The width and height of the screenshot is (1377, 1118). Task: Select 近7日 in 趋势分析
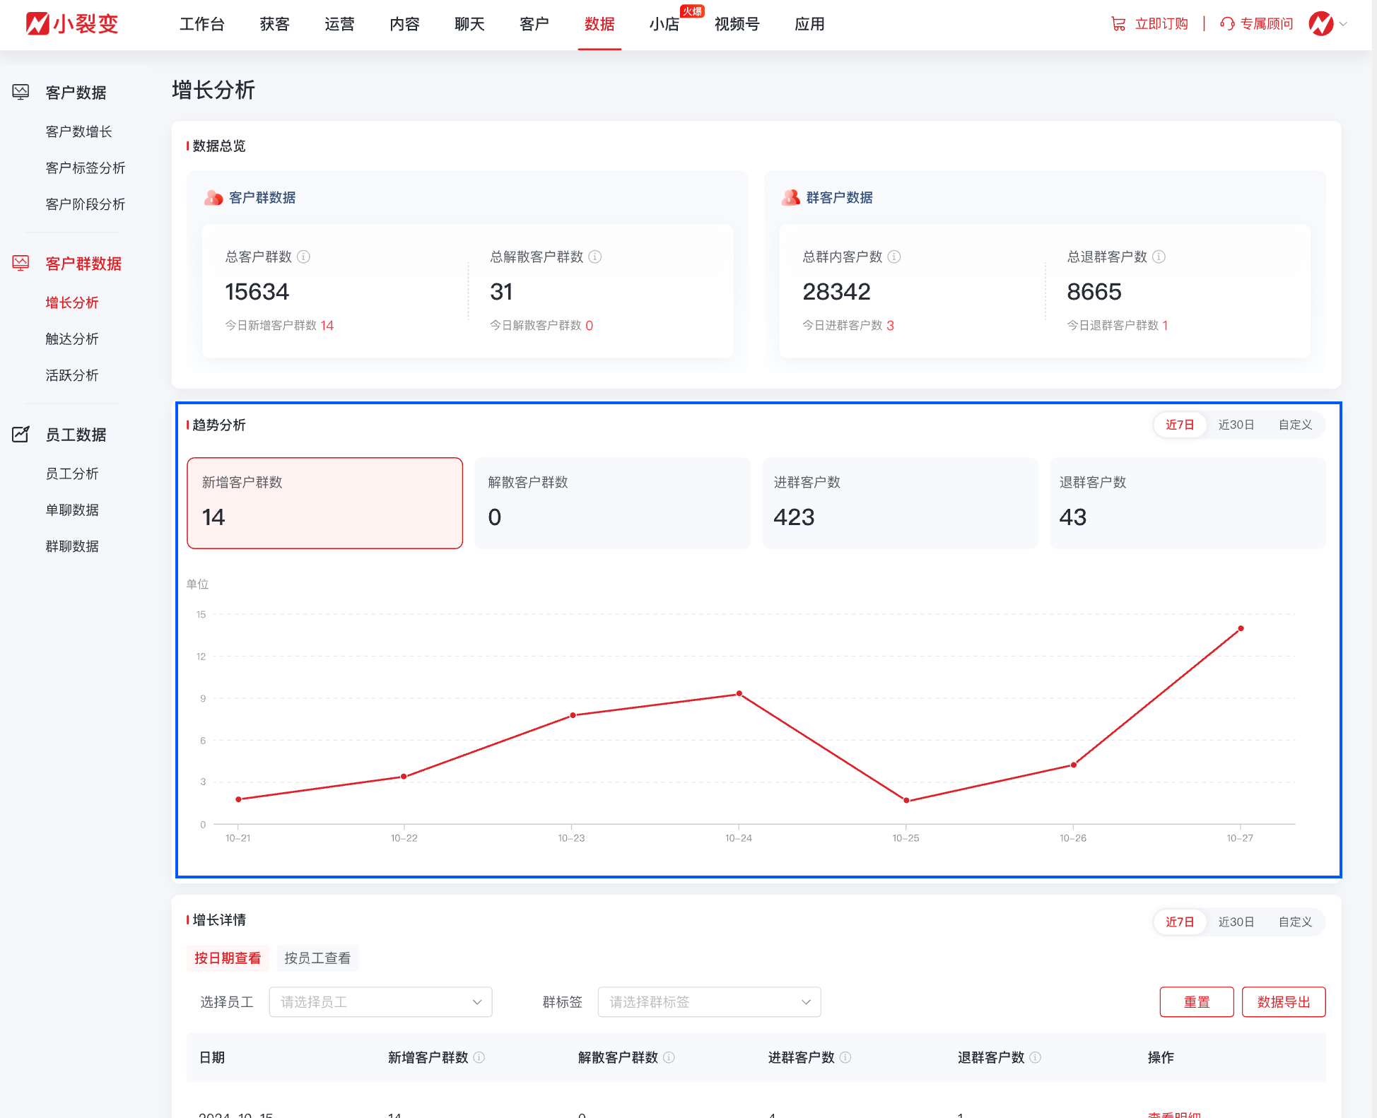(x=1180, y=425)
